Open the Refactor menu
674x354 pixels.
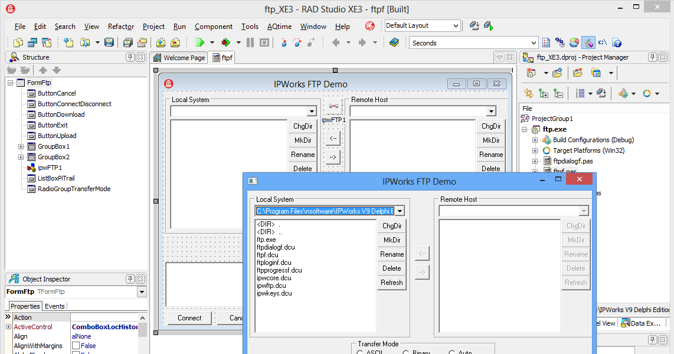point(120,26)
